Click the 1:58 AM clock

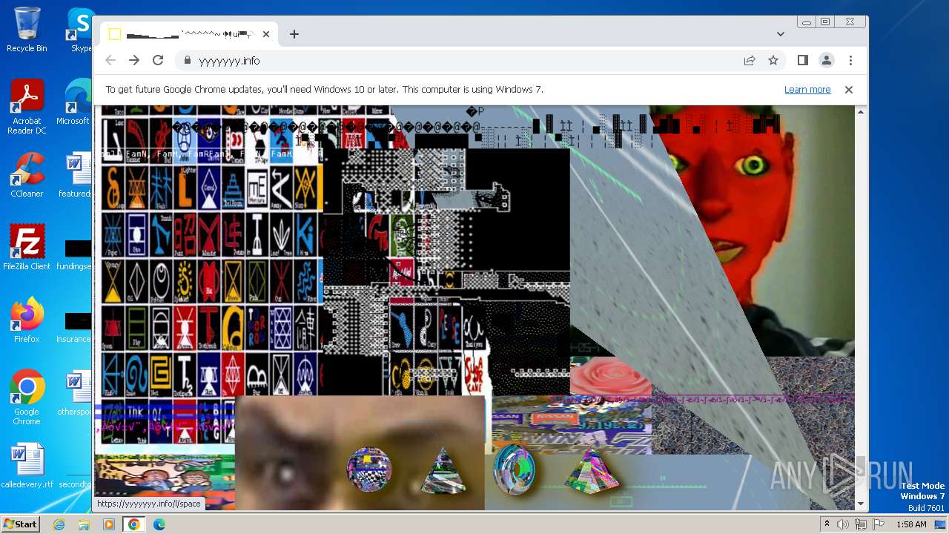[x=911, y=524]
